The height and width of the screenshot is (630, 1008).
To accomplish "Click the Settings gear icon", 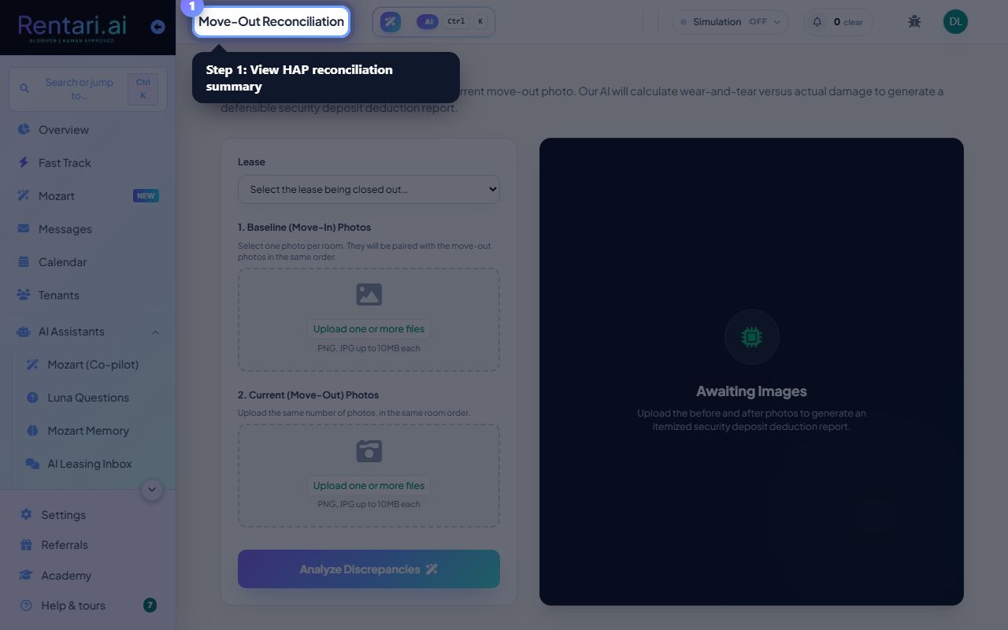I will tap(26, 514).
